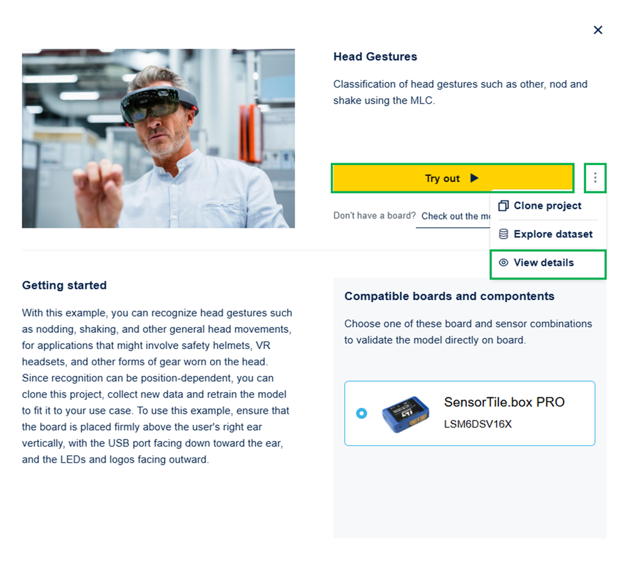Choose Explore dataset in the menu
The width and height of the screenshot is (627, 577).
click(x=552, y=234)
